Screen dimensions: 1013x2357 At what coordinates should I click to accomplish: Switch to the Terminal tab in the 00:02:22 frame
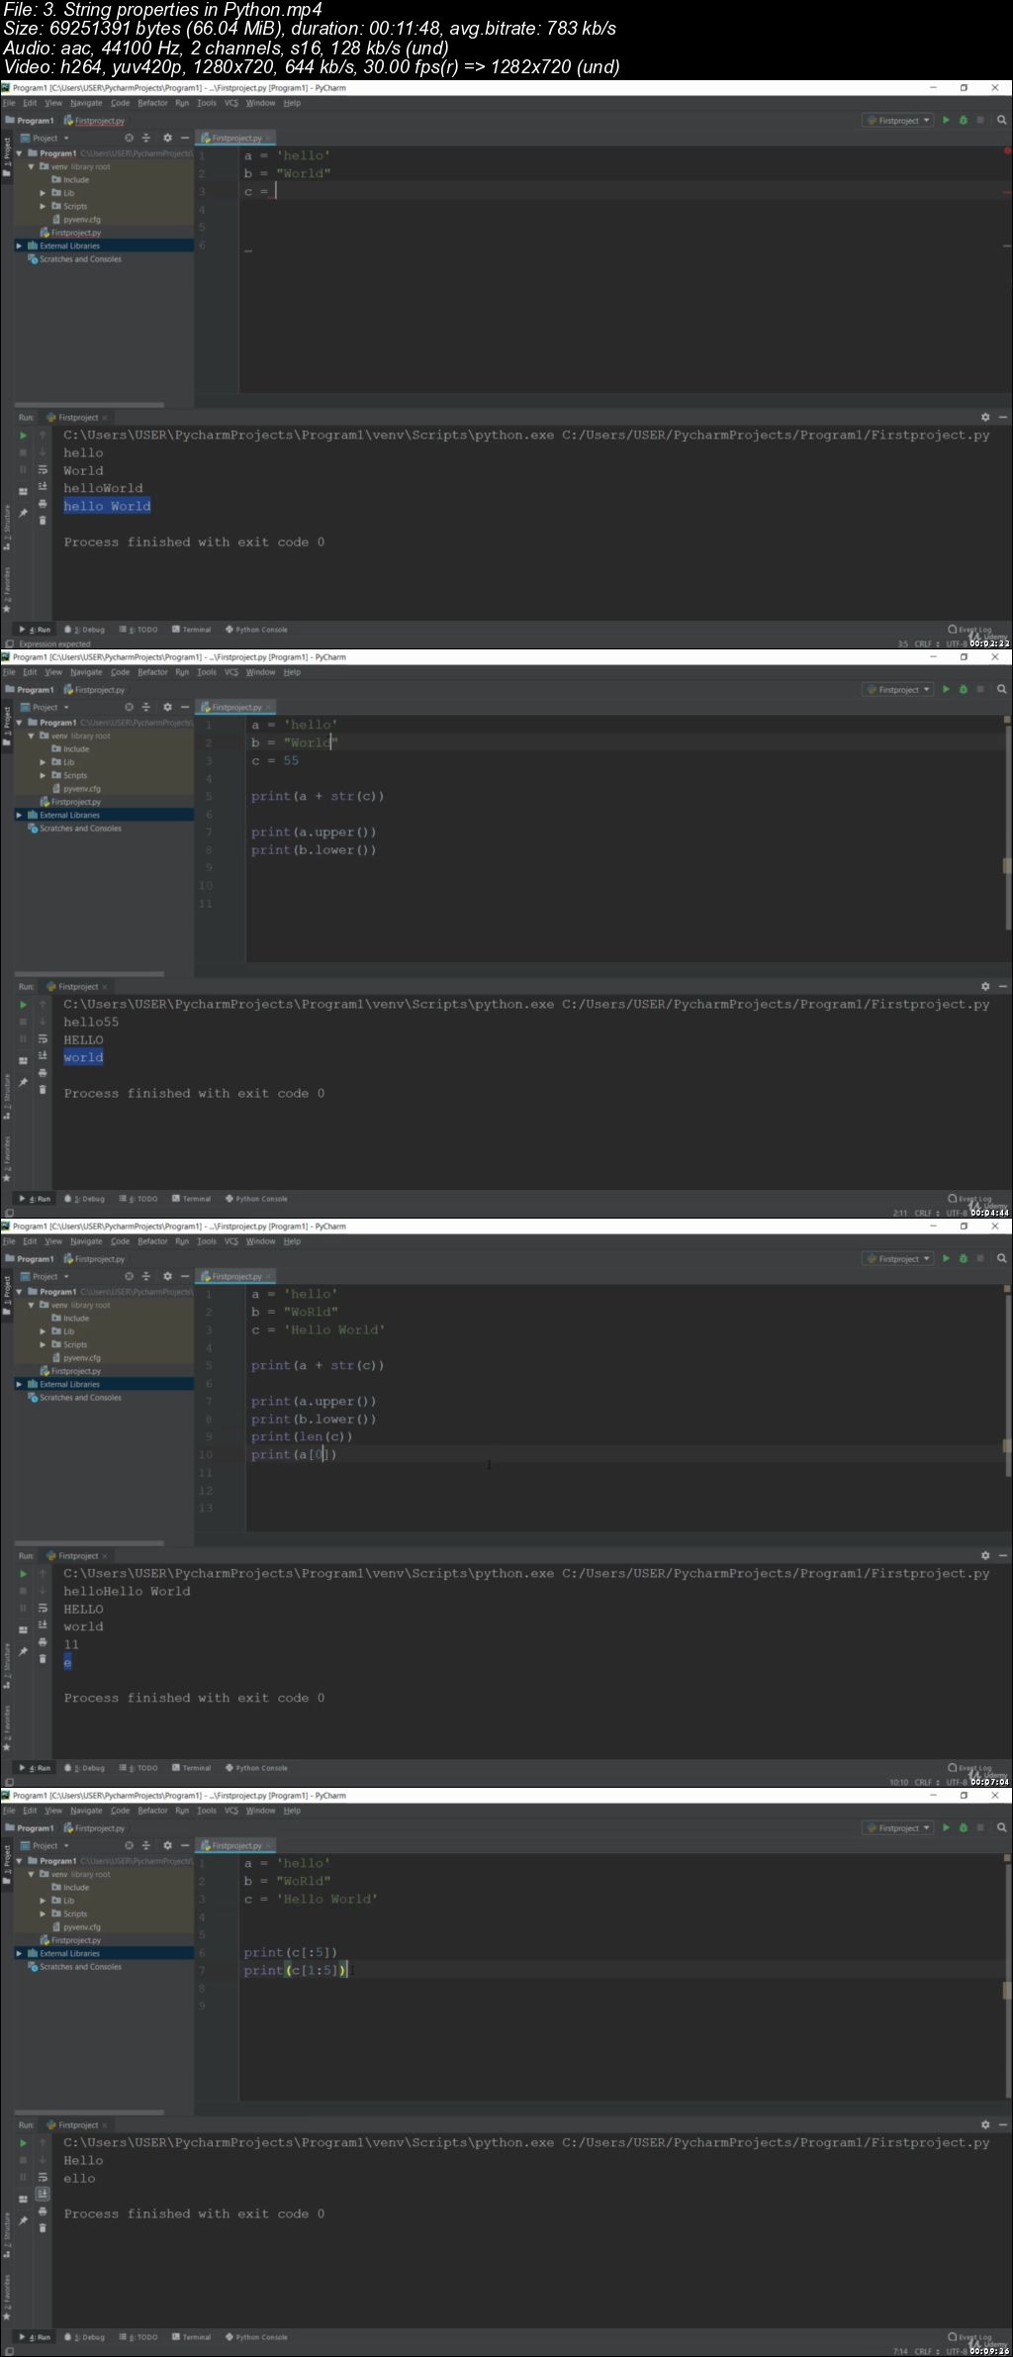pyautogui.click(x=191, y=630)
